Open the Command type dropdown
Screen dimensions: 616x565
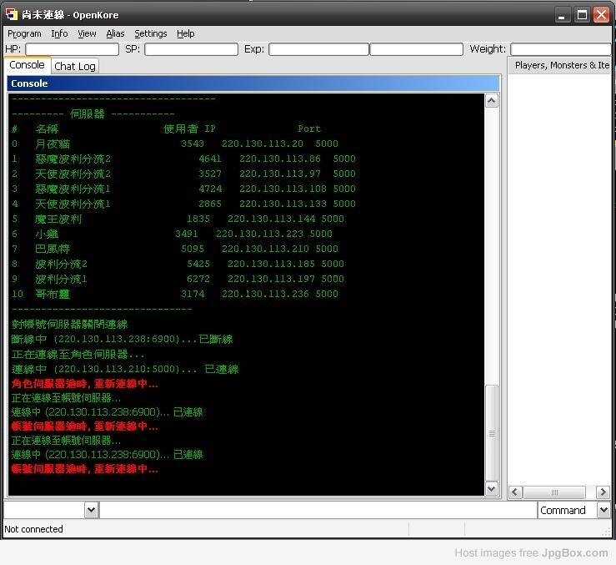pos(603,510)
